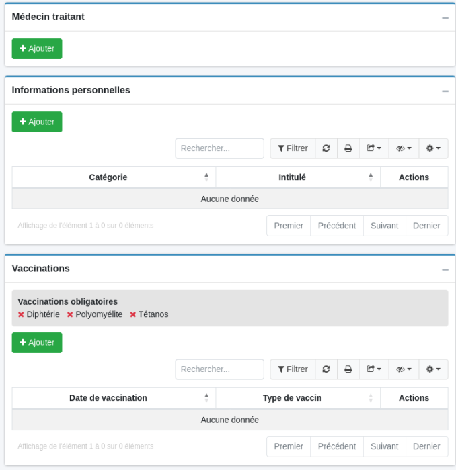456x470 pixels.
Task: Collapse the Vaccinations panel
Action: (x=445, y=269)
